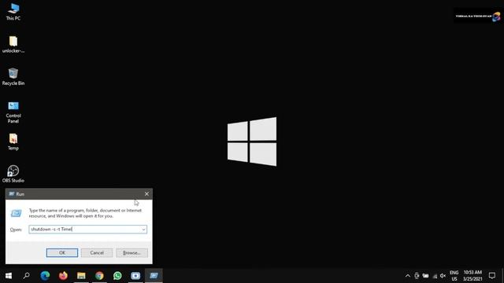The image size is (504, 283).
Task: Launch Google Chrome from taskbar
Action: (99, 276)
